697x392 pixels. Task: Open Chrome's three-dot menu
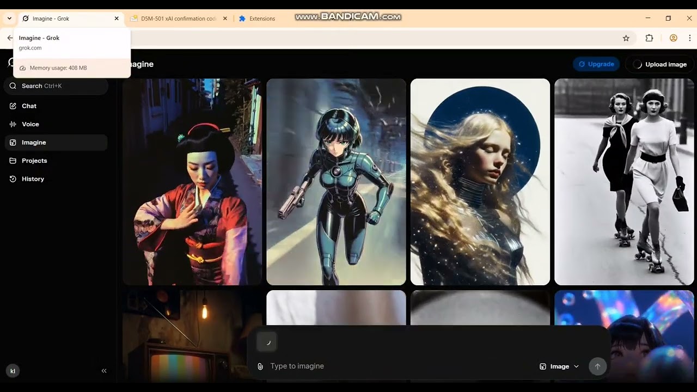tap(689, 38)
